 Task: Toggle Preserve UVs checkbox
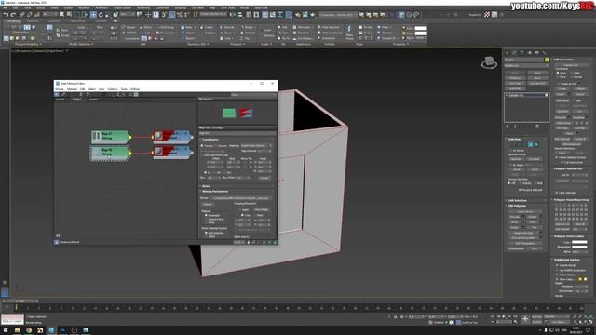[x=558, y=84]
